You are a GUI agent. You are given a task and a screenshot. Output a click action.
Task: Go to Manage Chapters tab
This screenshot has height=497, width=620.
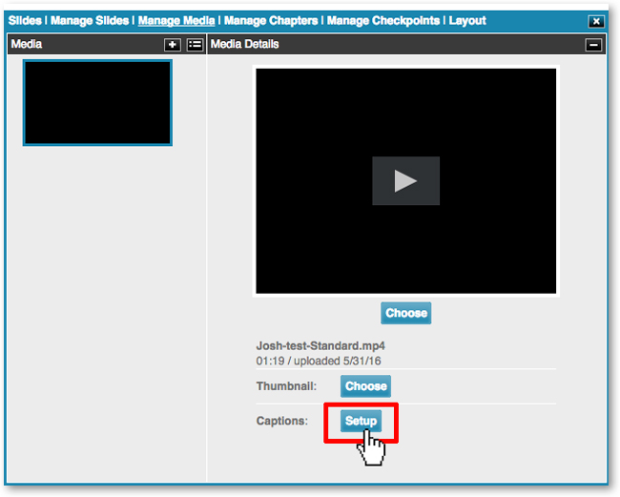(x=271, y=21)
